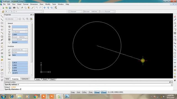Click the view height value 8.8046
The height and width of the screenshot is (99, 177).
(x=20, y=70)
